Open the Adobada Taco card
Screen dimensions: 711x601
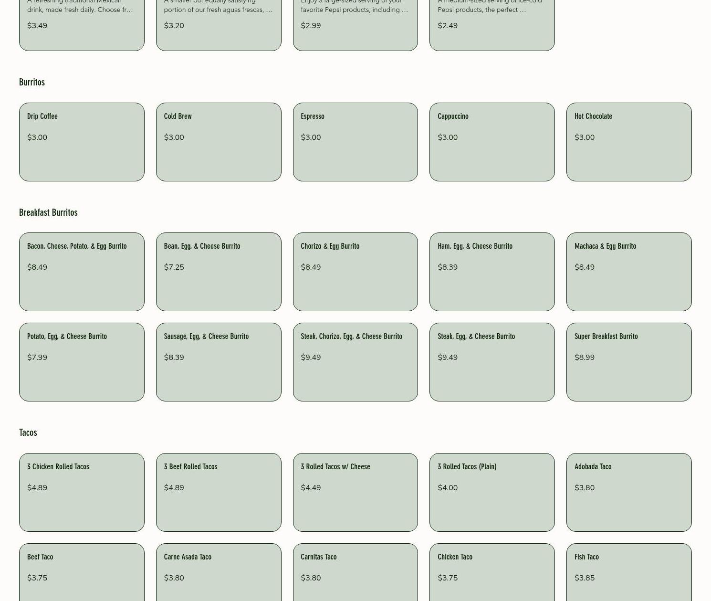coord(629,492)
